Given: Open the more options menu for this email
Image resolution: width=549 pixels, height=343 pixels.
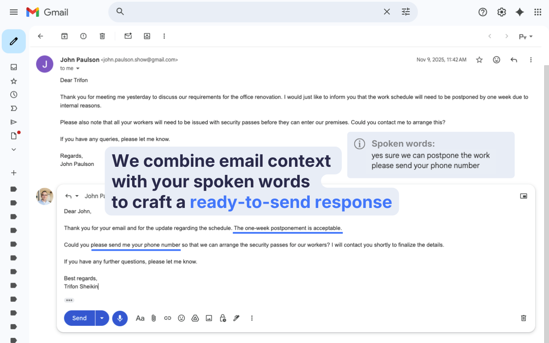Looking at the screenshot, I should point(531,60).
